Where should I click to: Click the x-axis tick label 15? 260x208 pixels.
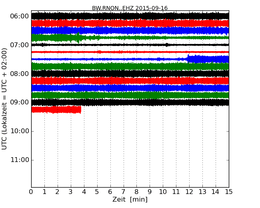tap(229, 192)
